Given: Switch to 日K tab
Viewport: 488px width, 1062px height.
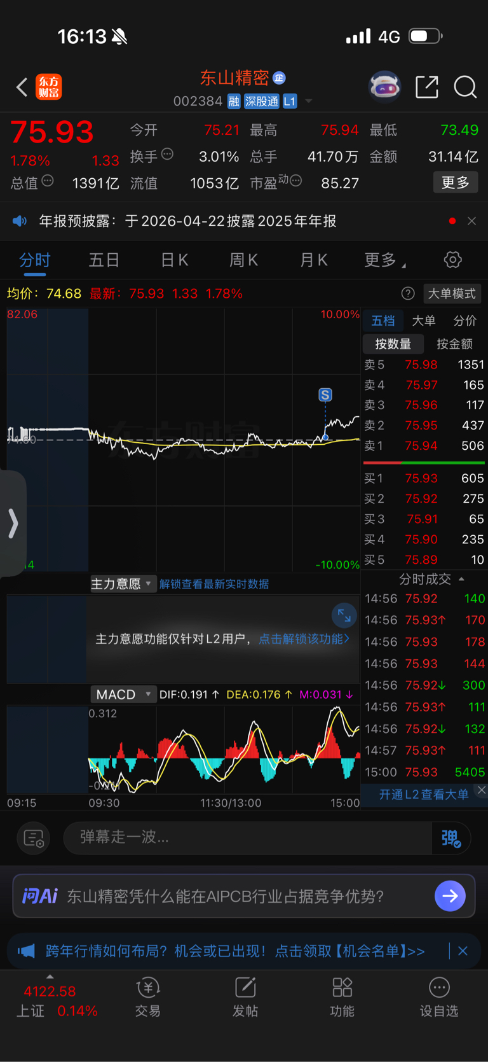Looking at the screenshot, I should pyautogui.click(x=174, y=260).
